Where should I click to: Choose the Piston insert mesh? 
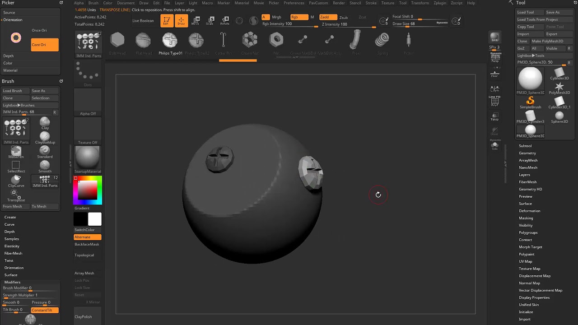click(409, 43)
